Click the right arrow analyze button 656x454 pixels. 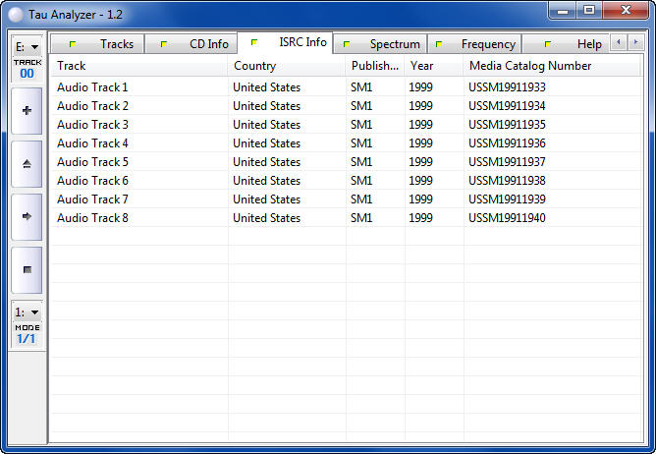coord(27,216)
